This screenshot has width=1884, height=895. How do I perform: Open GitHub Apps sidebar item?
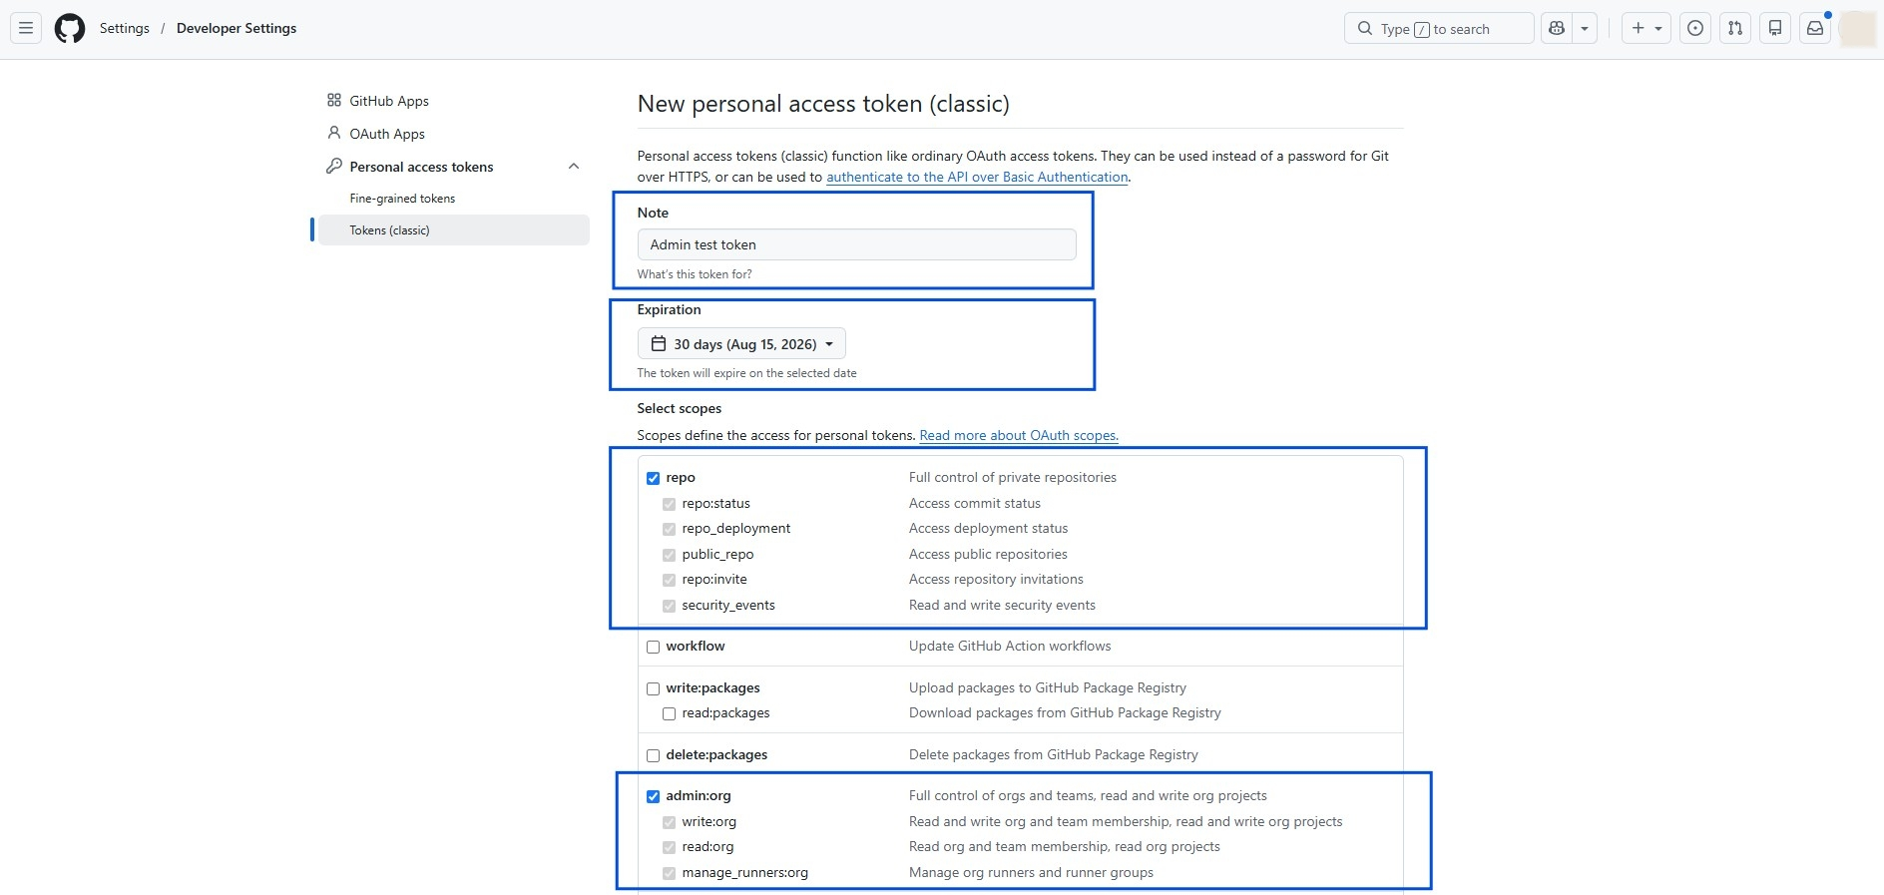point(389,101)
